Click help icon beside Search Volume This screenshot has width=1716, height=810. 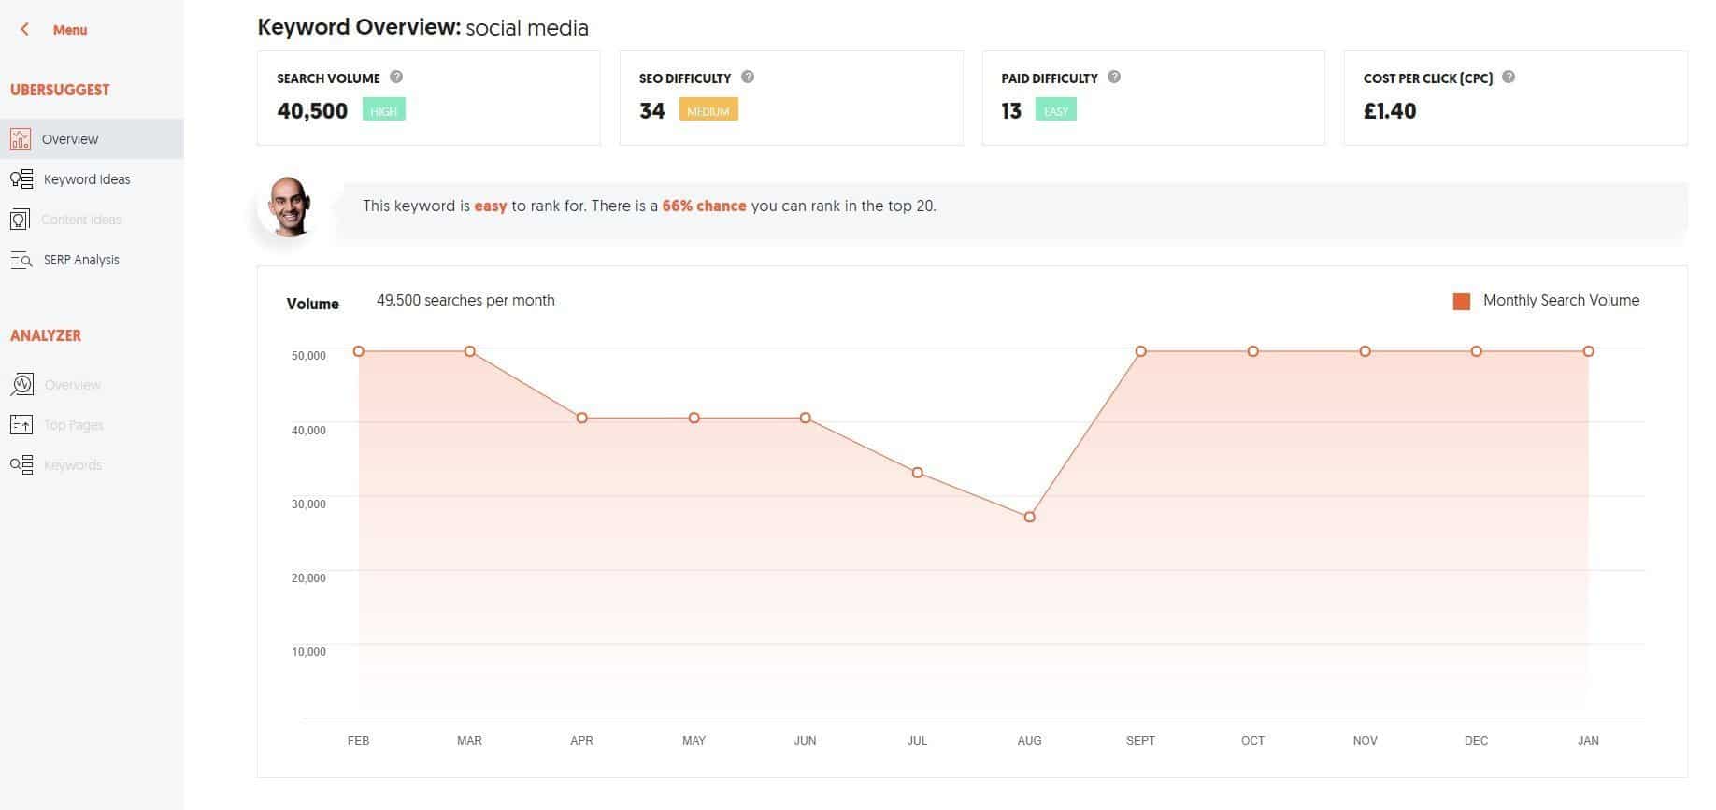(x=396, y=78)
